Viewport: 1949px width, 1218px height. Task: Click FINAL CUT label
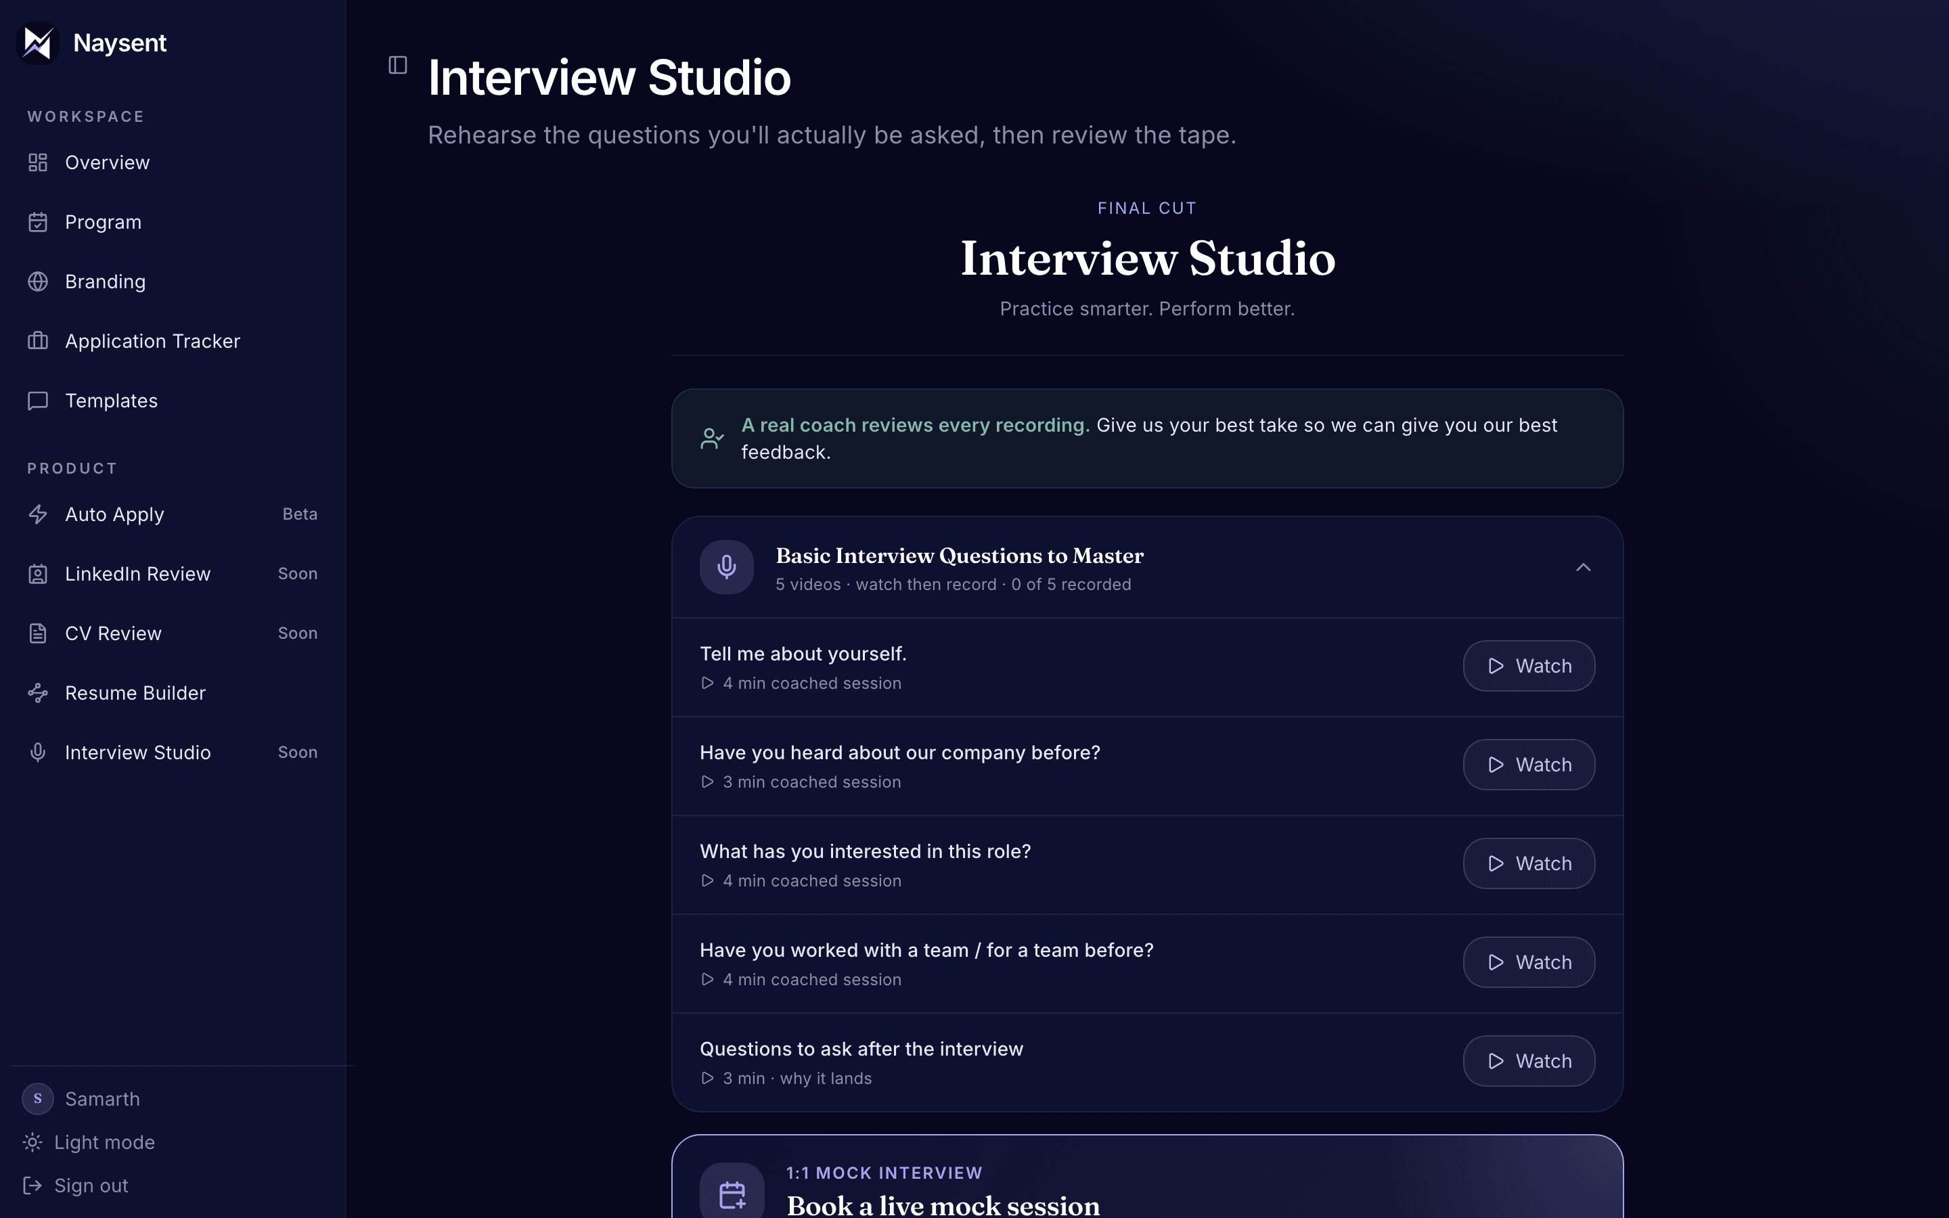(x=1147, y=208)
